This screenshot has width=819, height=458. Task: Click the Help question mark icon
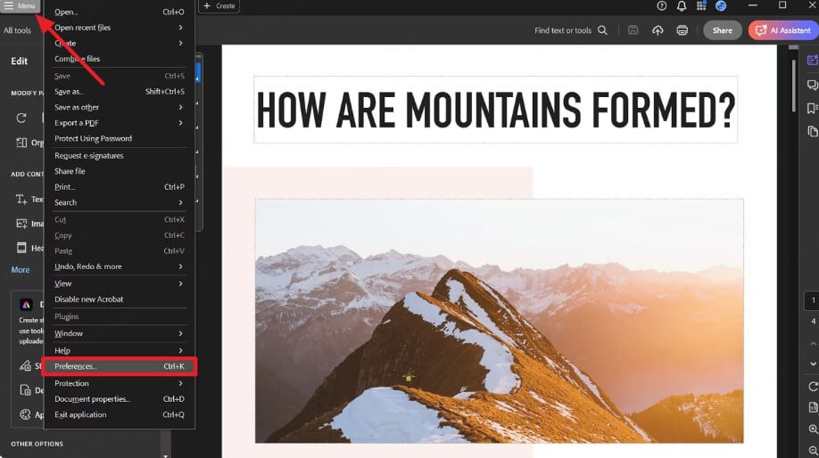(x=662, y=5)
